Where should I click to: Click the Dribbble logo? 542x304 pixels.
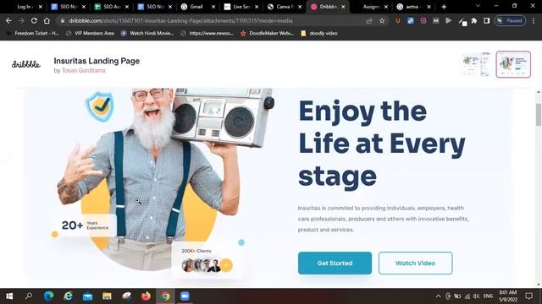(x=26, y=64)
